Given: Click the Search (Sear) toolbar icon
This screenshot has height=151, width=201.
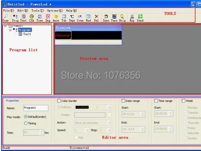Looking at the screenshot, I should (6, 18).
